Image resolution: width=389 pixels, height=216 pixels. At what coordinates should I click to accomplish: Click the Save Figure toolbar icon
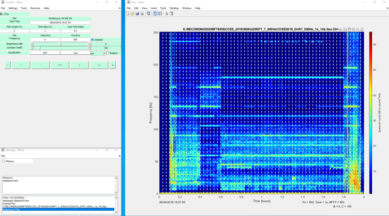click(x=138, y=14)
